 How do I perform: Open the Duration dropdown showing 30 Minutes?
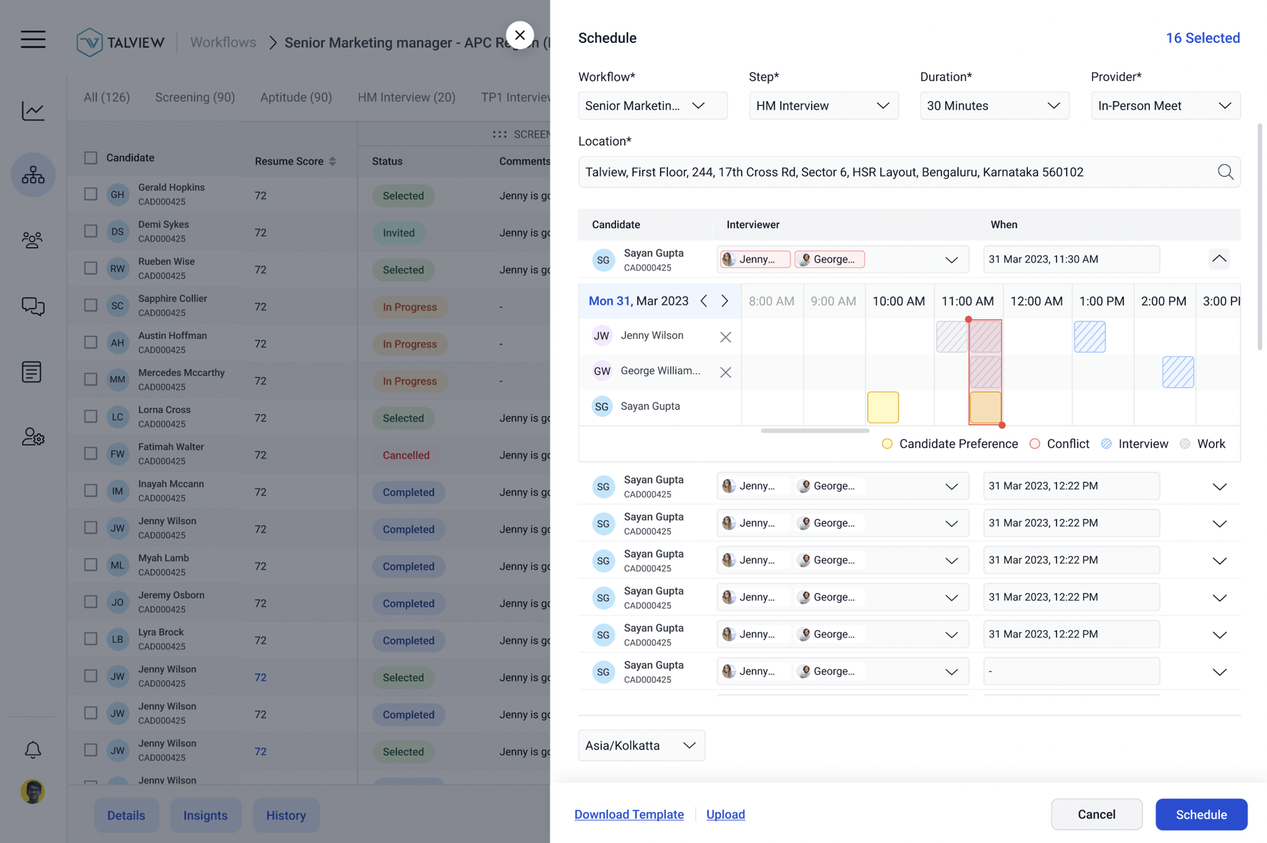[994, 105]
